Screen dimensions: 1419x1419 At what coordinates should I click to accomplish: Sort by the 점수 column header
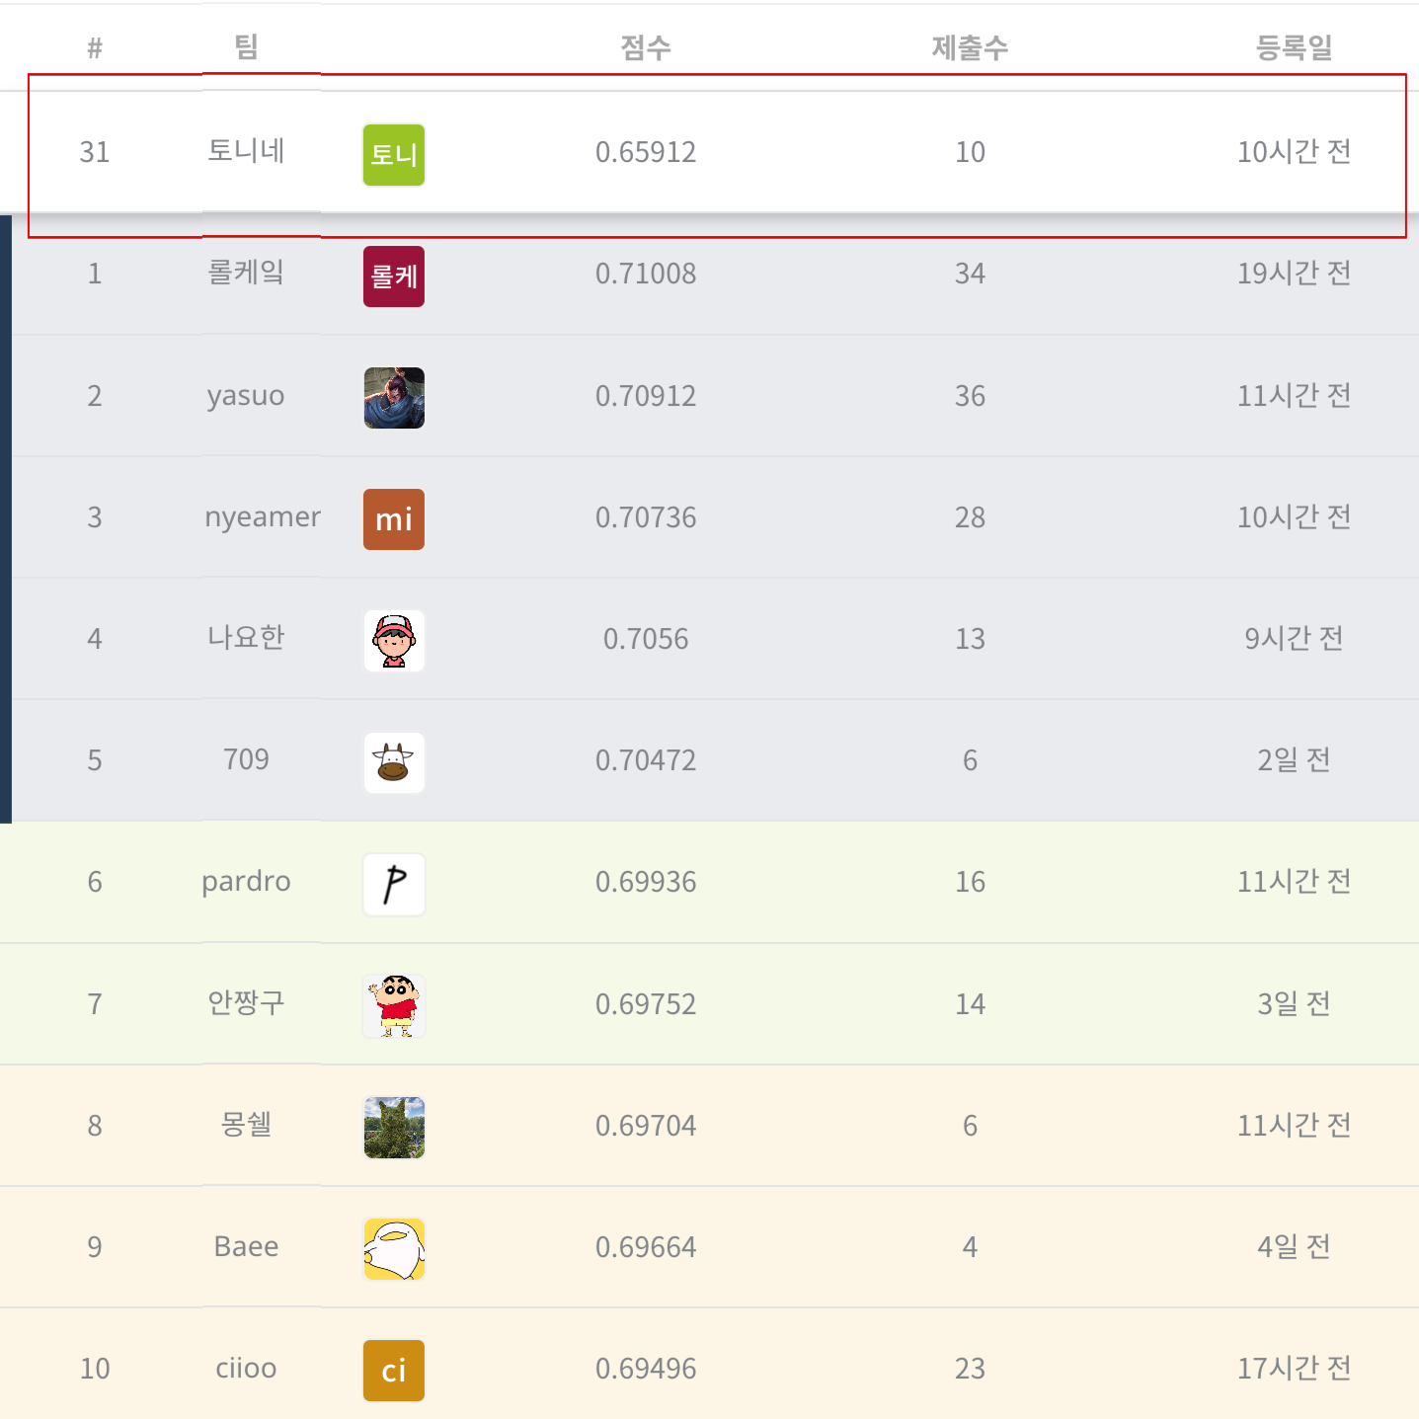click(646, 47)
